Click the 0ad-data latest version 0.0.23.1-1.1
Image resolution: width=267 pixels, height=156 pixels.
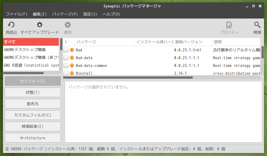[x=187, y=58]
